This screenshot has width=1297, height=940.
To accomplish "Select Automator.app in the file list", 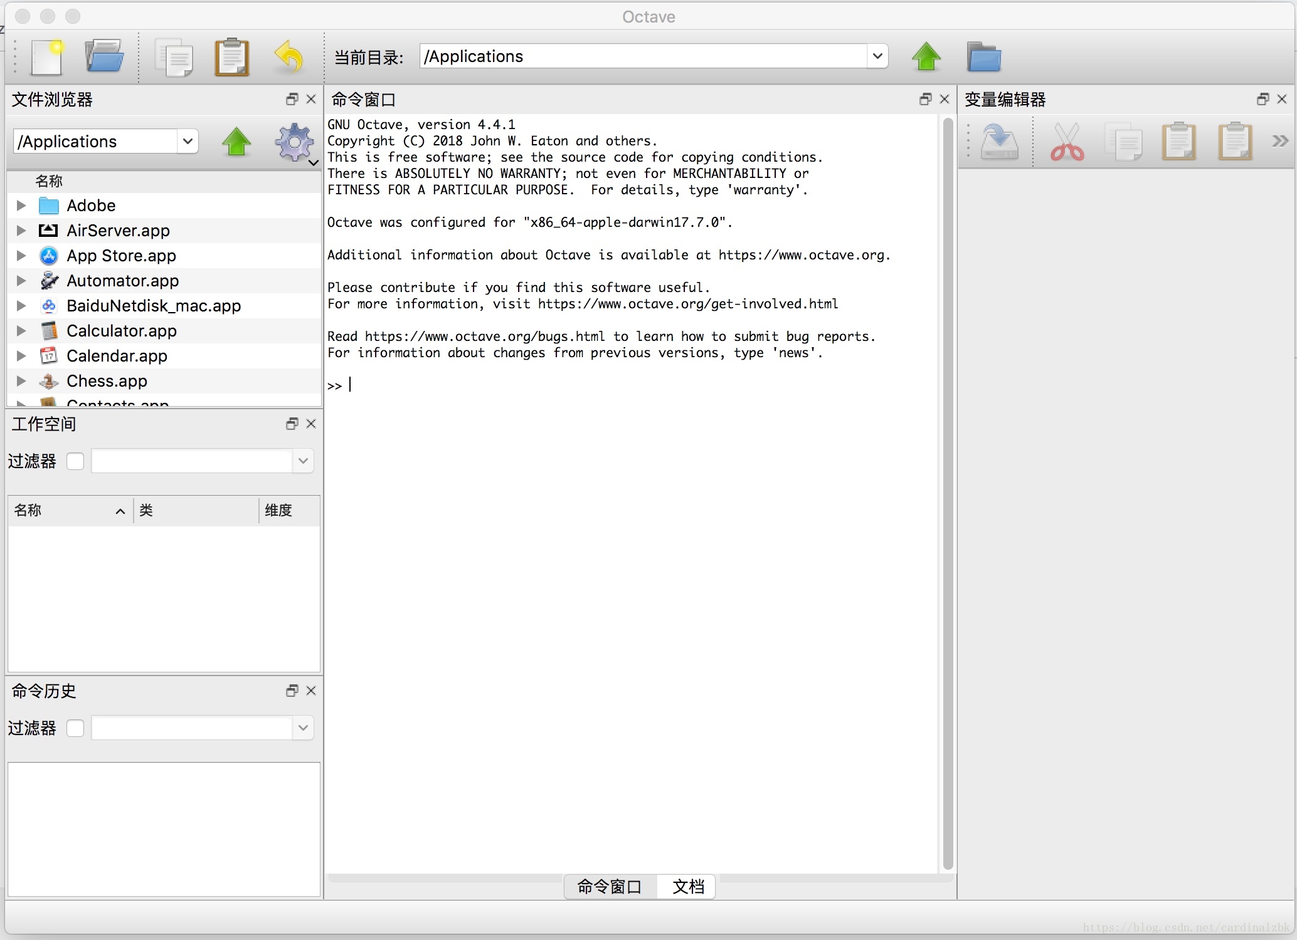I will [164, 281].
